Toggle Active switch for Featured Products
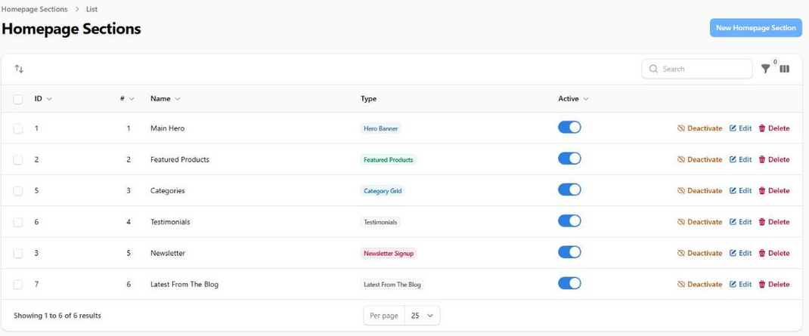 pyautogui.click(x=569, y=159)
